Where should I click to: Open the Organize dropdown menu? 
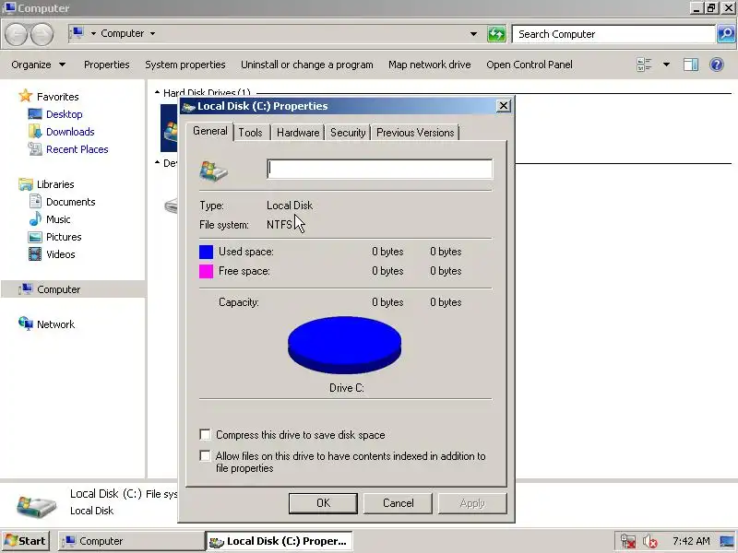[38, 65]
